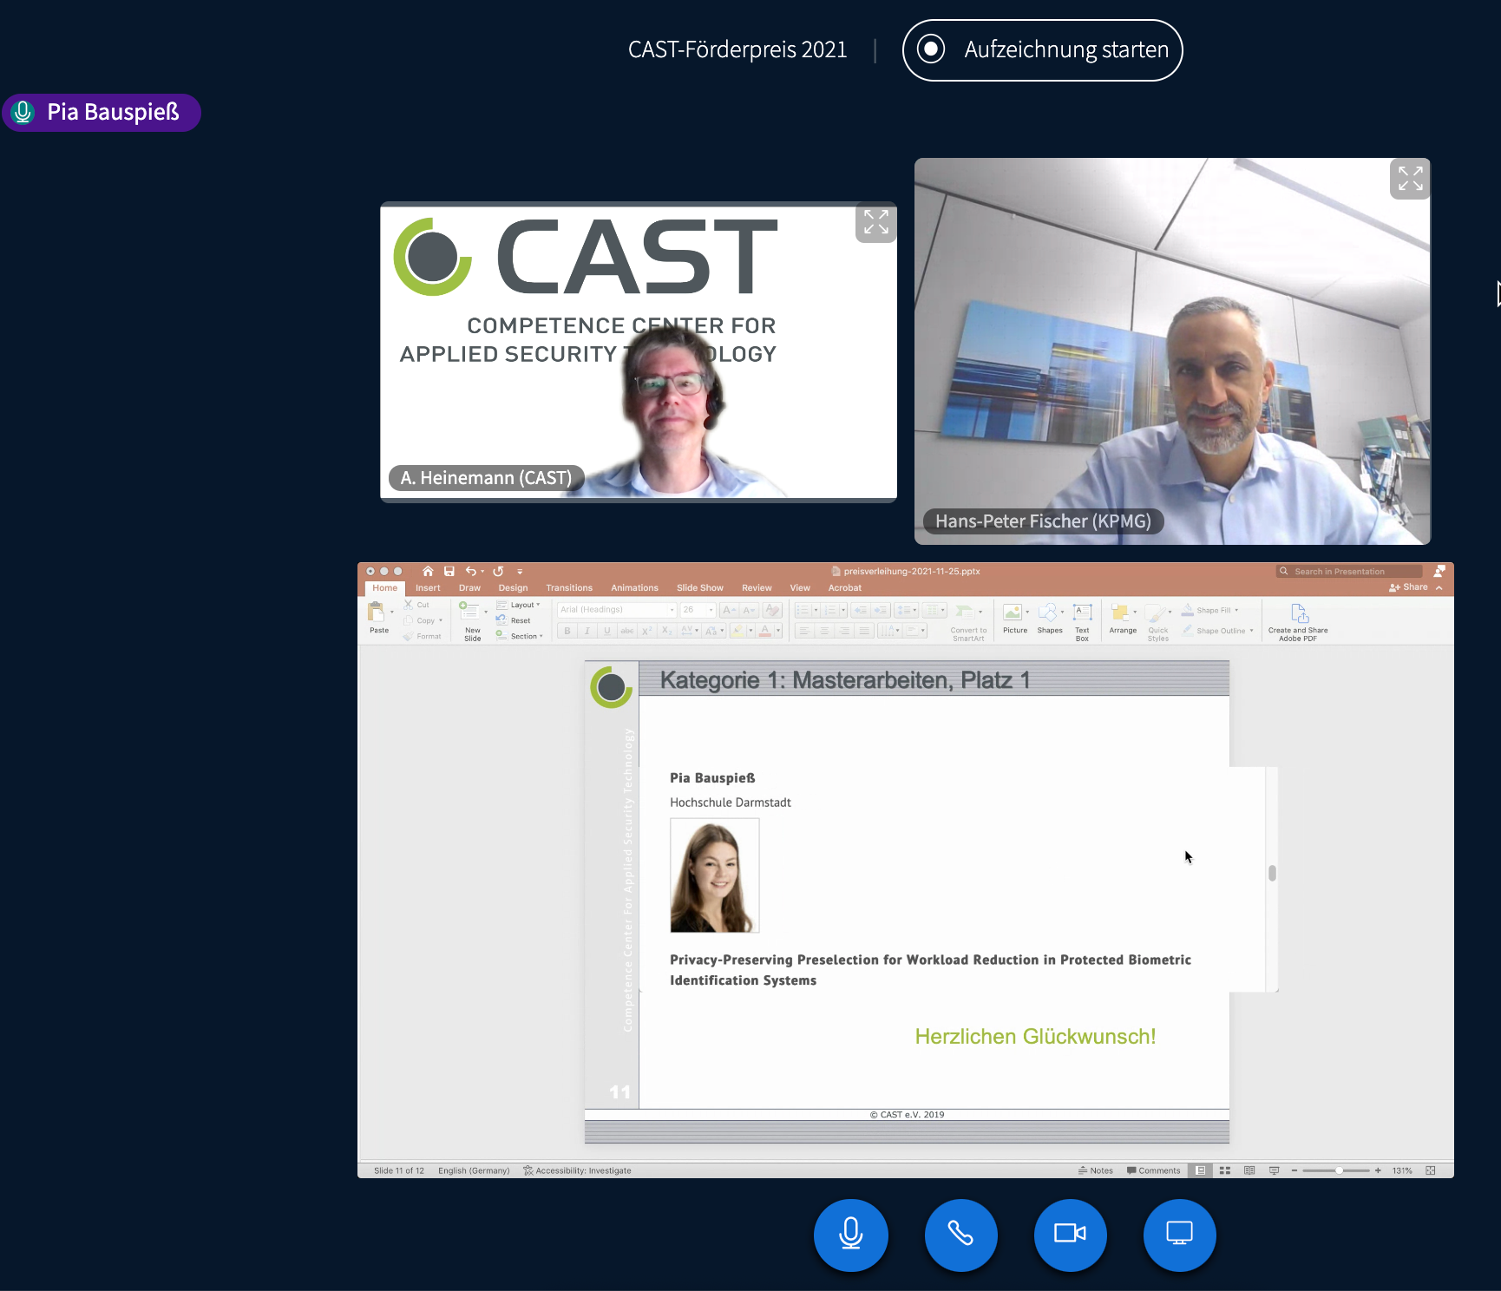Hang up using the phone button
This screenshot has height=1291, width=1501.
[960, 1235]
